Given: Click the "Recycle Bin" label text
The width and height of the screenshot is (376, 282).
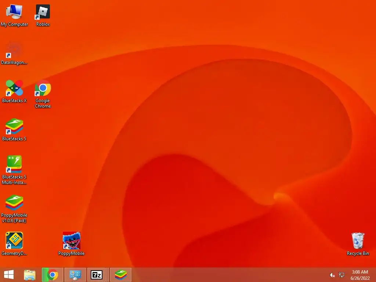Looking at the screenshot, I should (x=358, y=253).
